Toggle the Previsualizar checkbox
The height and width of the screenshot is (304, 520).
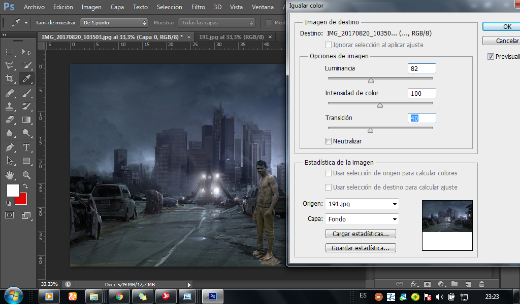[x=491, y=56]
